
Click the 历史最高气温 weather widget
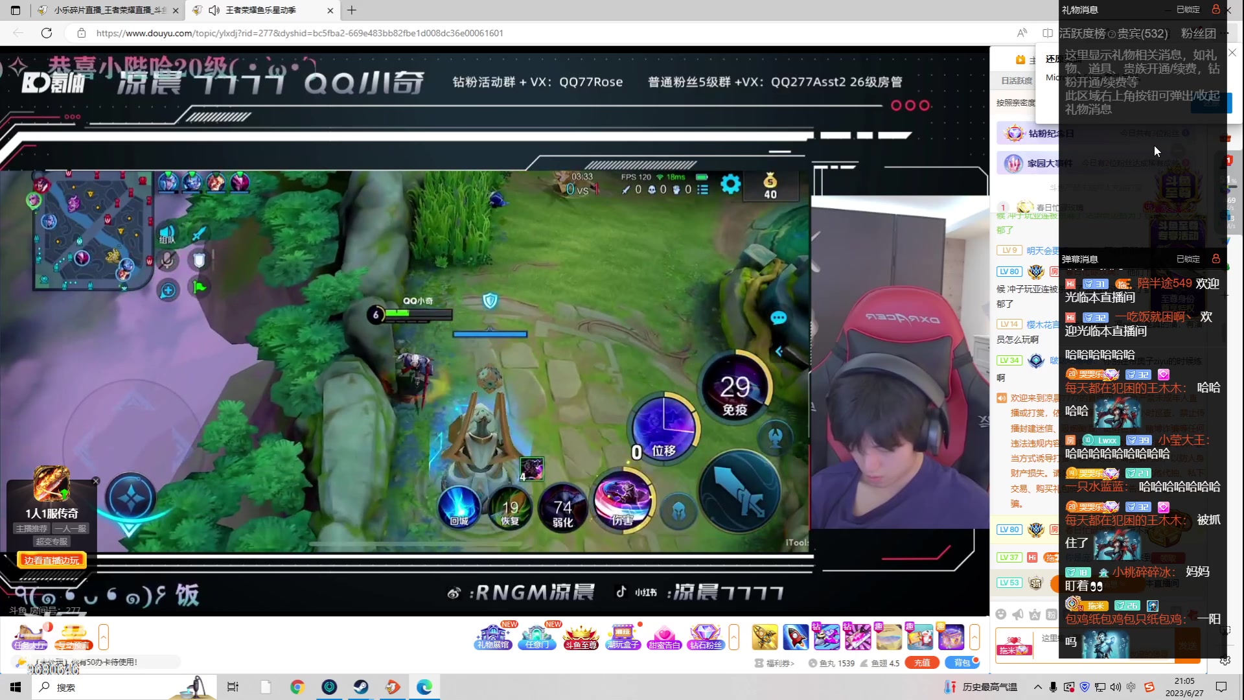[x=981, y=687]
